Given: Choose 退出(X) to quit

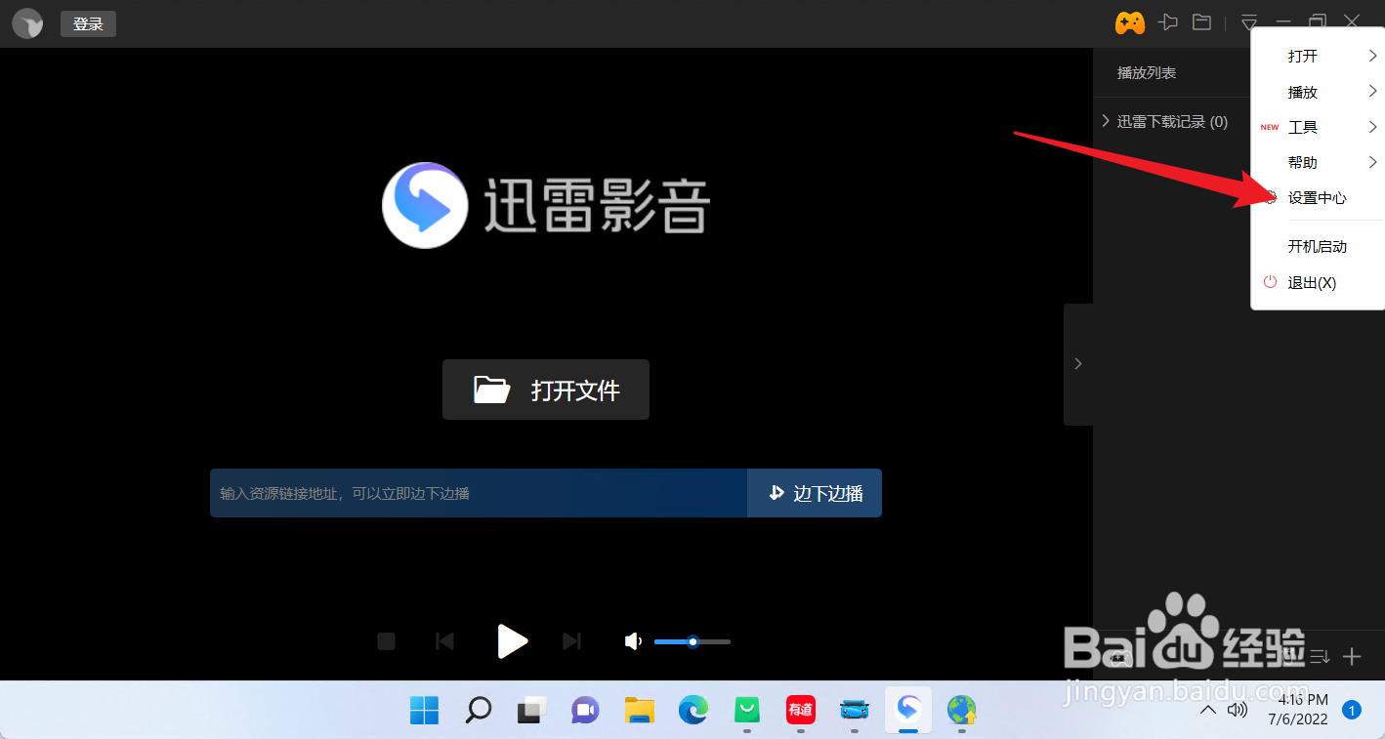Looking at the screenshot, I should (1318, 282).
